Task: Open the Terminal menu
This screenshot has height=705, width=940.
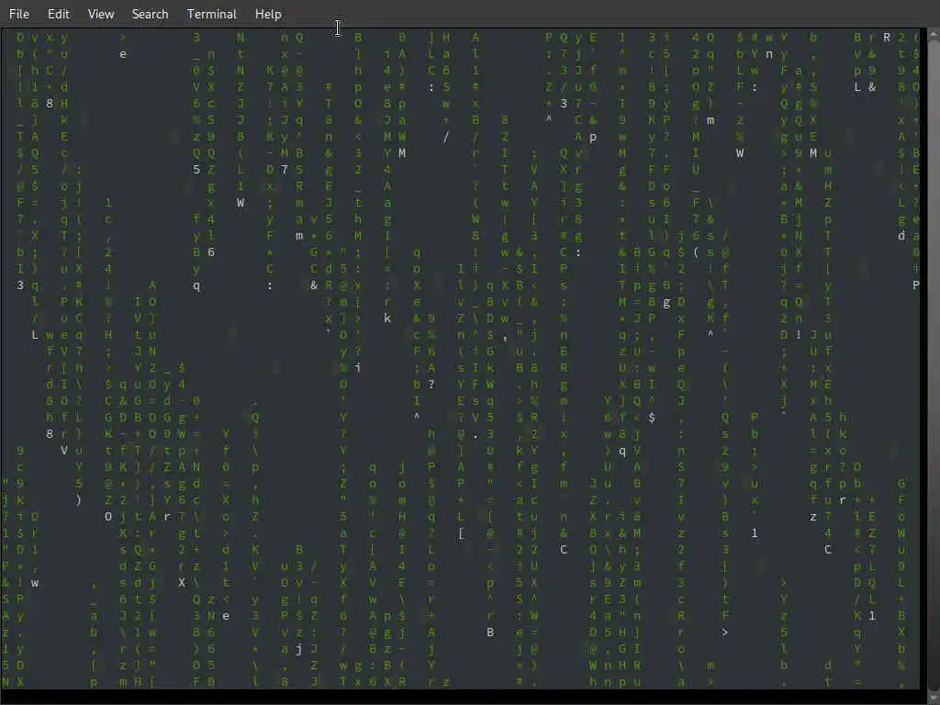Action: (212, 14)
